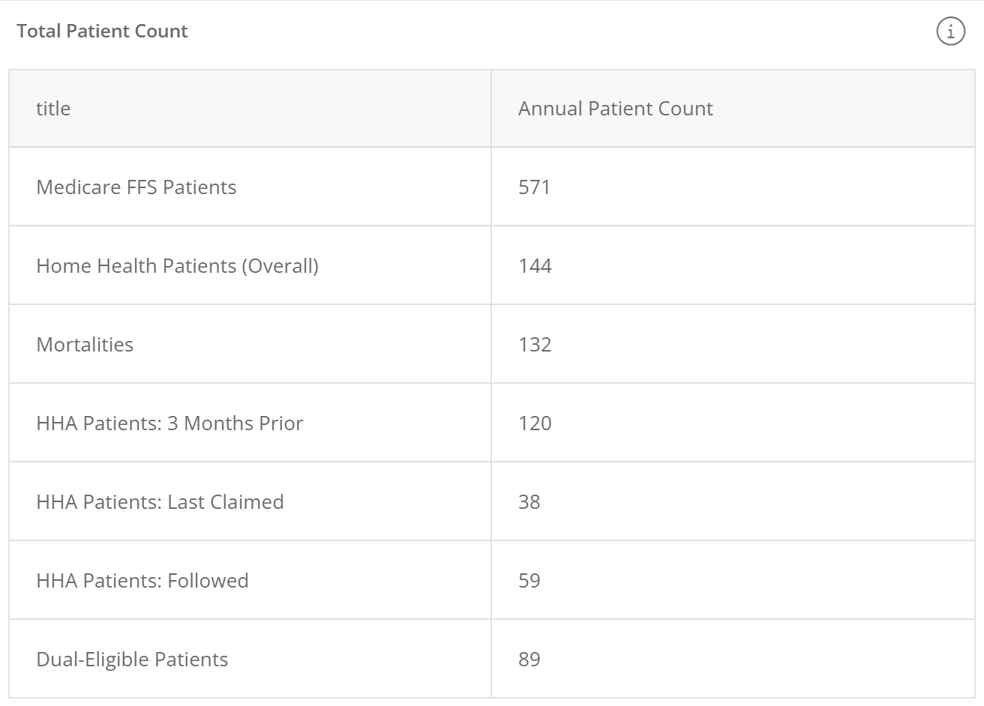Click the Dual-Eligible count 89

[x=529, y=660]
